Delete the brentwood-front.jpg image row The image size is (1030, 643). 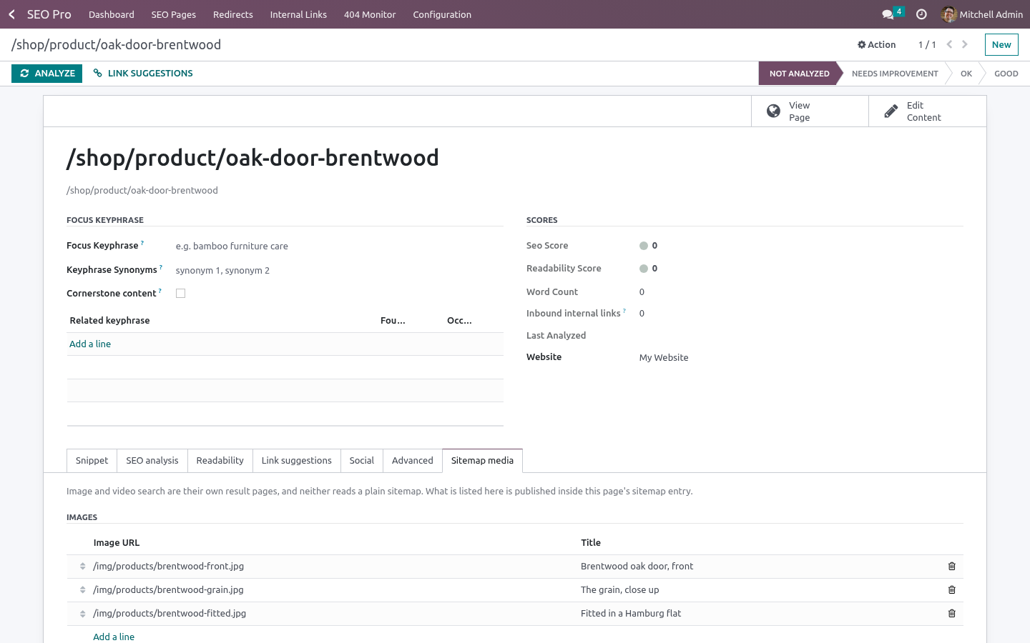952,567
